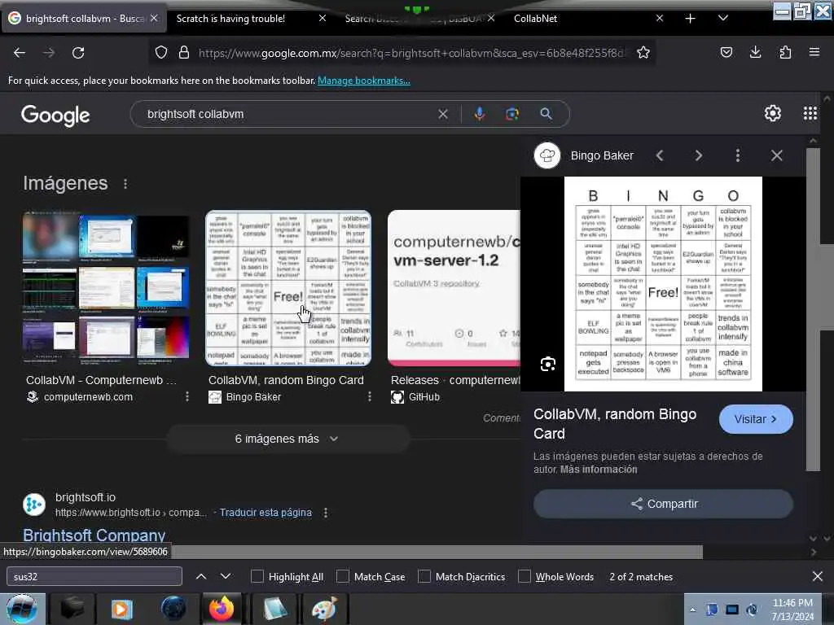This screenshot has width=834, height=625.
Task: Show next image in Bingo Baker panel
Action: (698, 155)
